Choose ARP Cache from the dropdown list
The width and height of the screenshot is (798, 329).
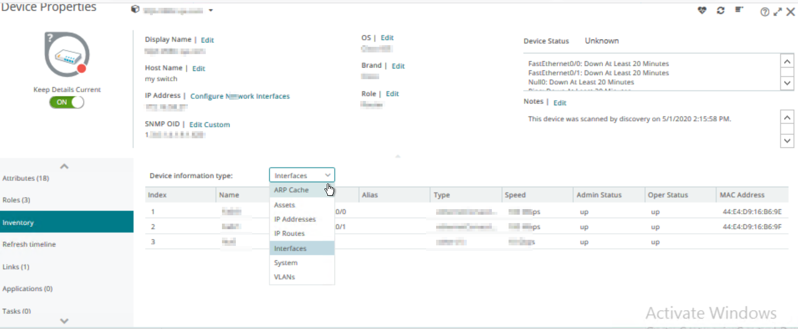pos(302,190)
